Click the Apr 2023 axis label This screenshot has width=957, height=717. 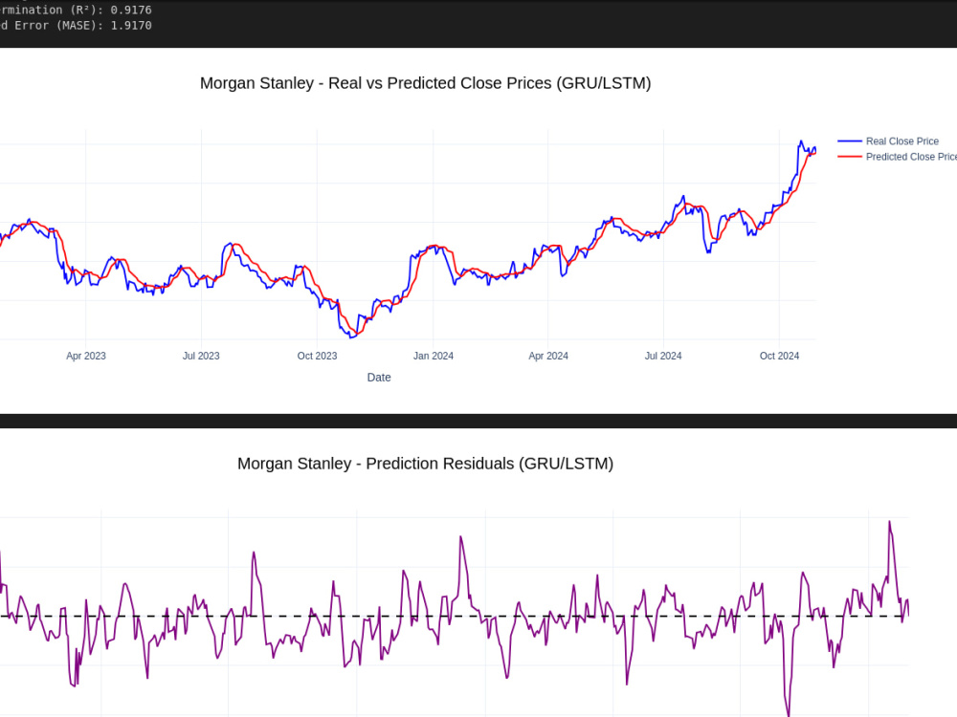pyautogui.click(x=86, y=356)
